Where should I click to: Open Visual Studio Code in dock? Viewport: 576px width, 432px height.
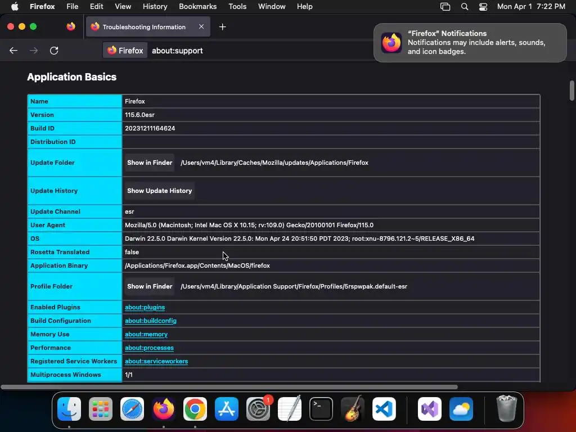(384, 409)
